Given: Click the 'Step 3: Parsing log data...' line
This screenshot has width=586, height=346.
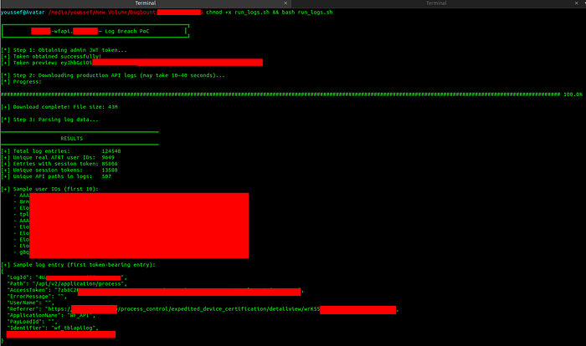Looking at the screenshot, I should [x=49, y=120].
